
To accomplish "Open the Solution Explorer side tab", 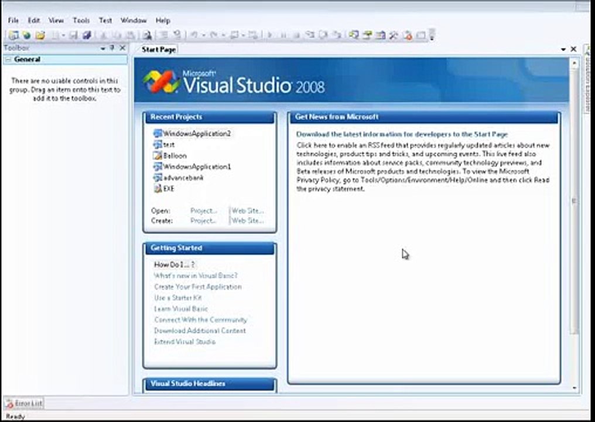I will click(587, 80).
